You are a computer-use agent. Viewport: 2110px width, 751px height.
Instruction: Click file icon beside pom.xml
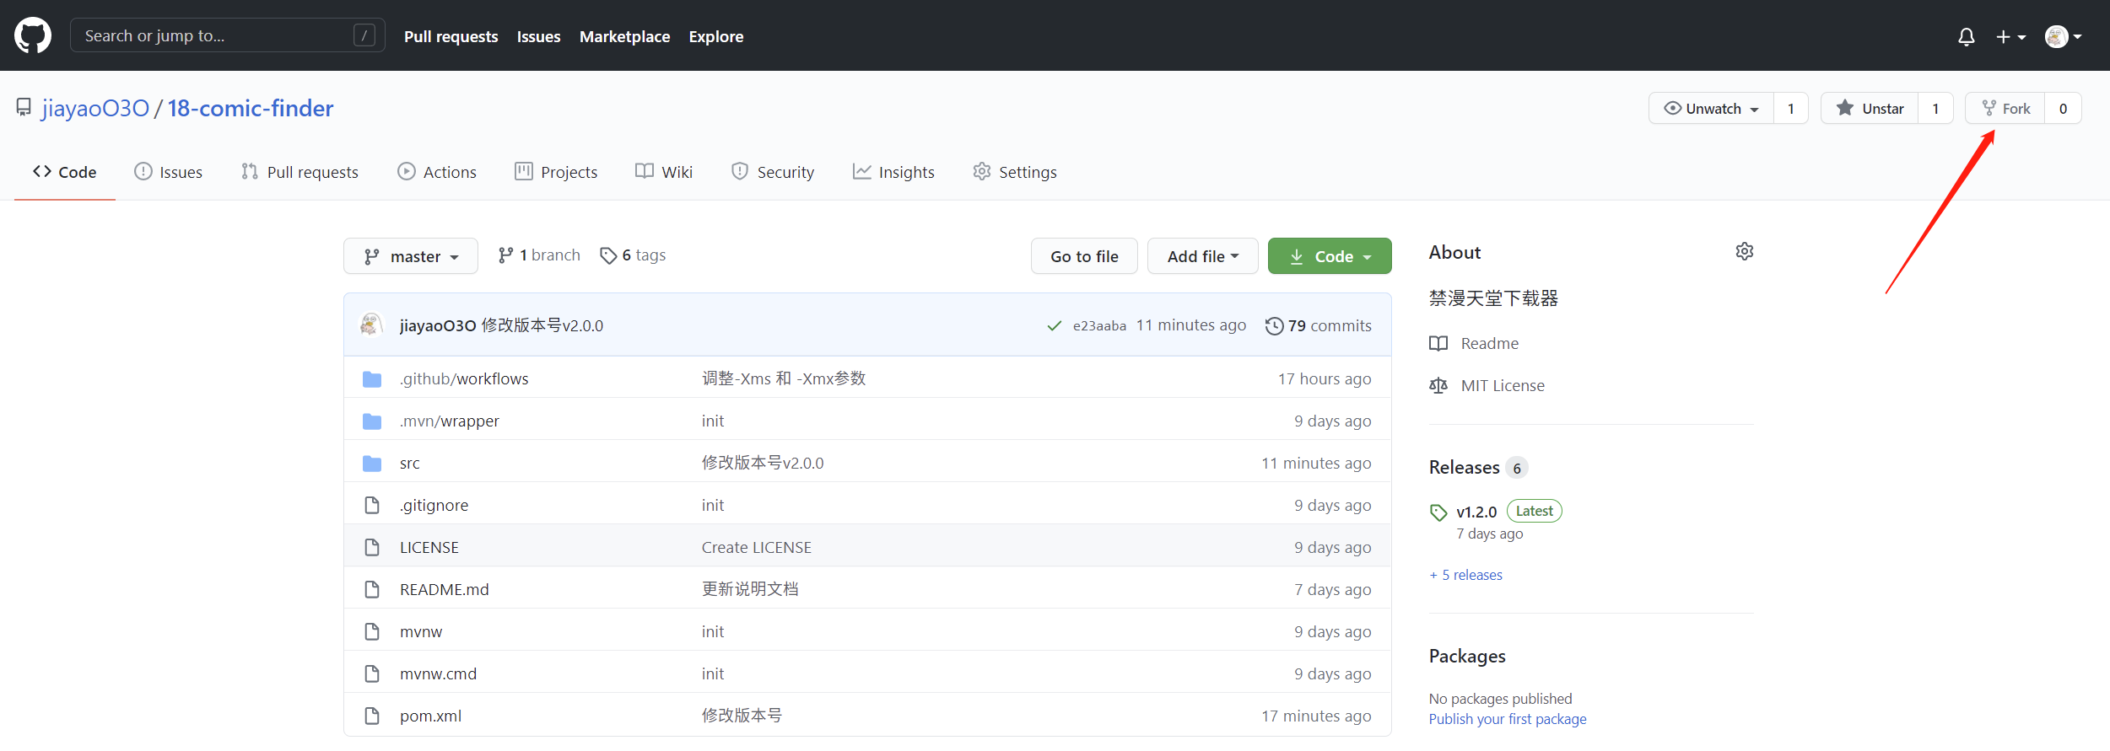click(372, 716)
